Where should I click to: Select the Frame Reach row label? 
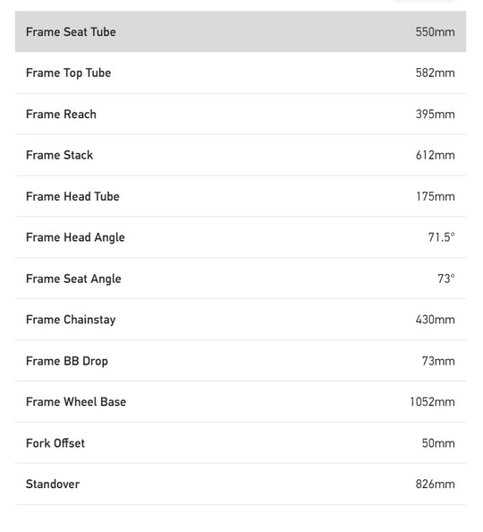61,114
